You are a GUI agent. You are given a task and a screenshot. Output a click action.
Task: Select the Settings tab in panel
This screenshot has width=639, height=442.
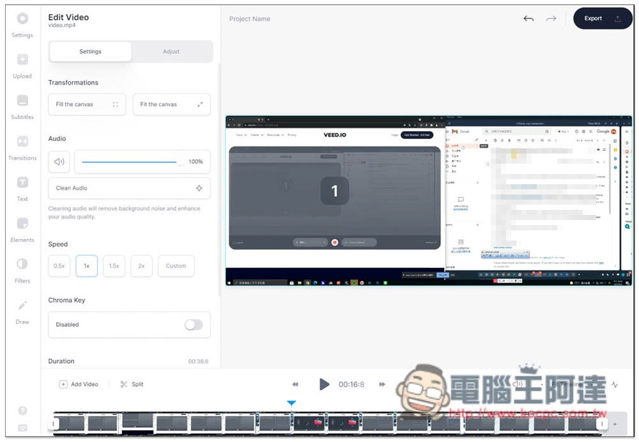point(90,52)
